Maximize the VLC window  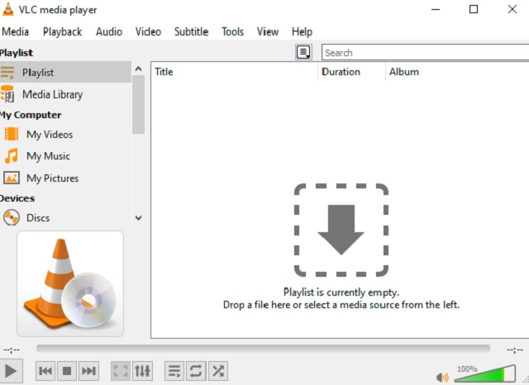pyautogui.click(x=474, y=9)
